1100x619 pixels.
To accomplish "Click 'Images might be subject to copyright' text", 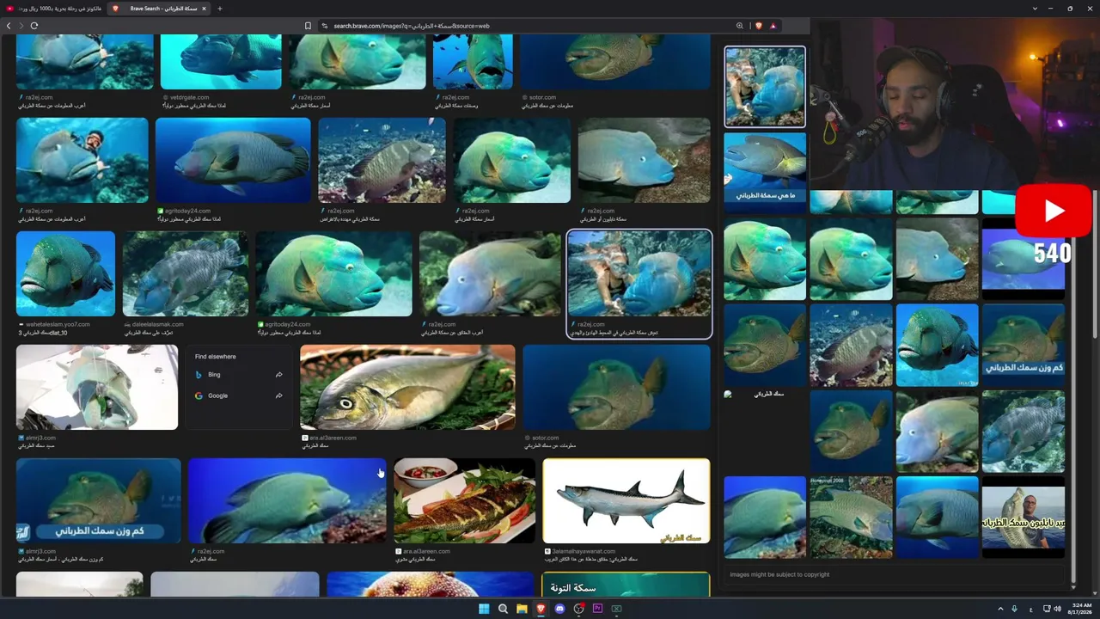I will pos(779,574).
